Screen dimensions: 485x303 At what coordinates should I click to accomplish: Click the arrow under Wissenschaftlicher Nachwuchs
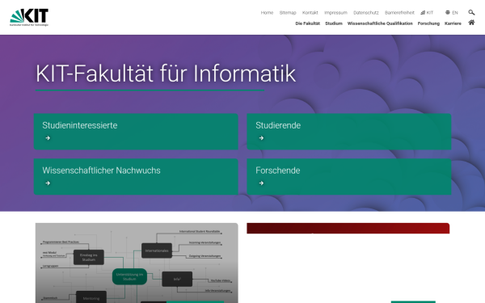48,183
